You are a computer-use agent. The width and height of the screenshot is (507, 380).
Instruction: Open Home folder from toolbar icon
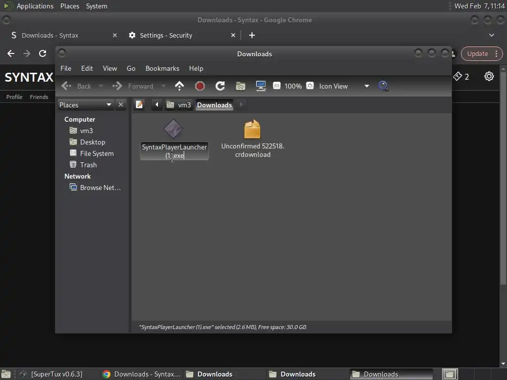(x=241, y=86)
